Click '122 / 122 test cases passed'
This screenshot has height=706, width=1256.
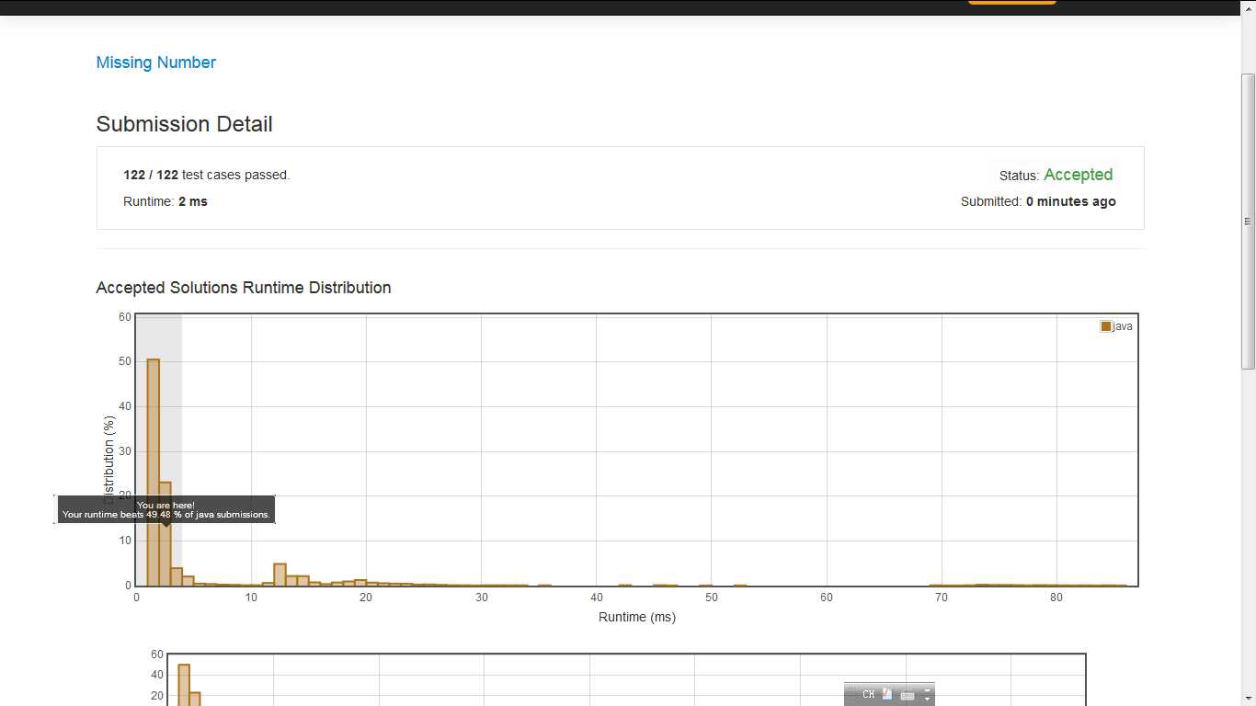[x=206, y=175]
